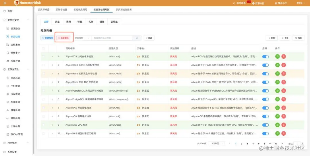
Task: Toggle 启用 switch for Aliyun PostgreSQL 实例公网访问检测
Action: click(x=266, y=91)
